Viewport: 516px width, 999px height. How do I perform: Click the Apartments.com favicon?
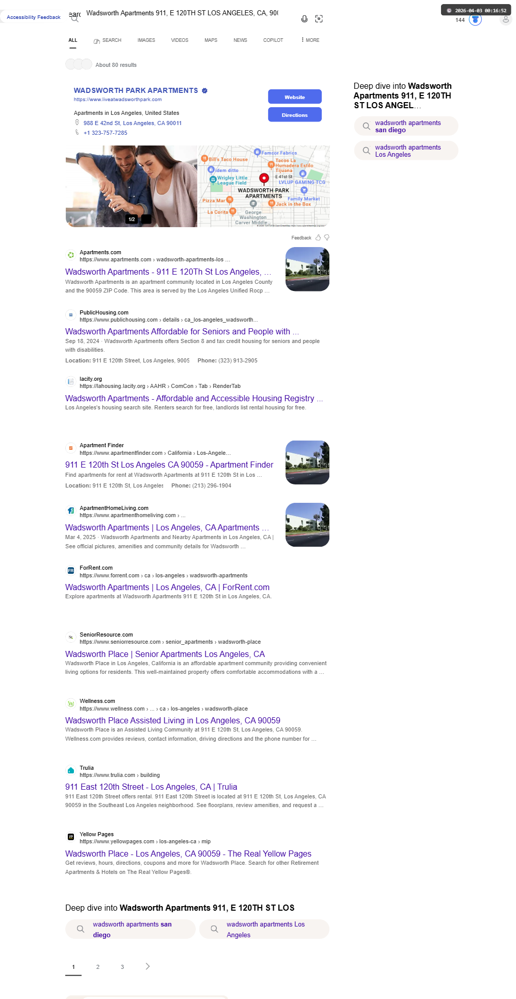pyautogui.click(x=71, y=255)
